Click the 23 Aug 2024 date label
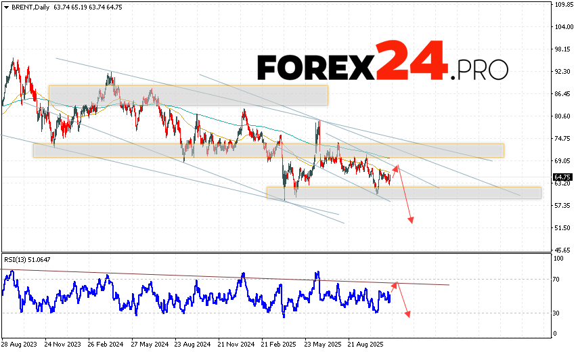 click(194, 343)
